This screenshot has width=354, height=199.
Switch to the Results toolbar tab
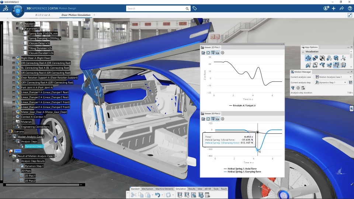pyautogui.click(x=192, y=189)
